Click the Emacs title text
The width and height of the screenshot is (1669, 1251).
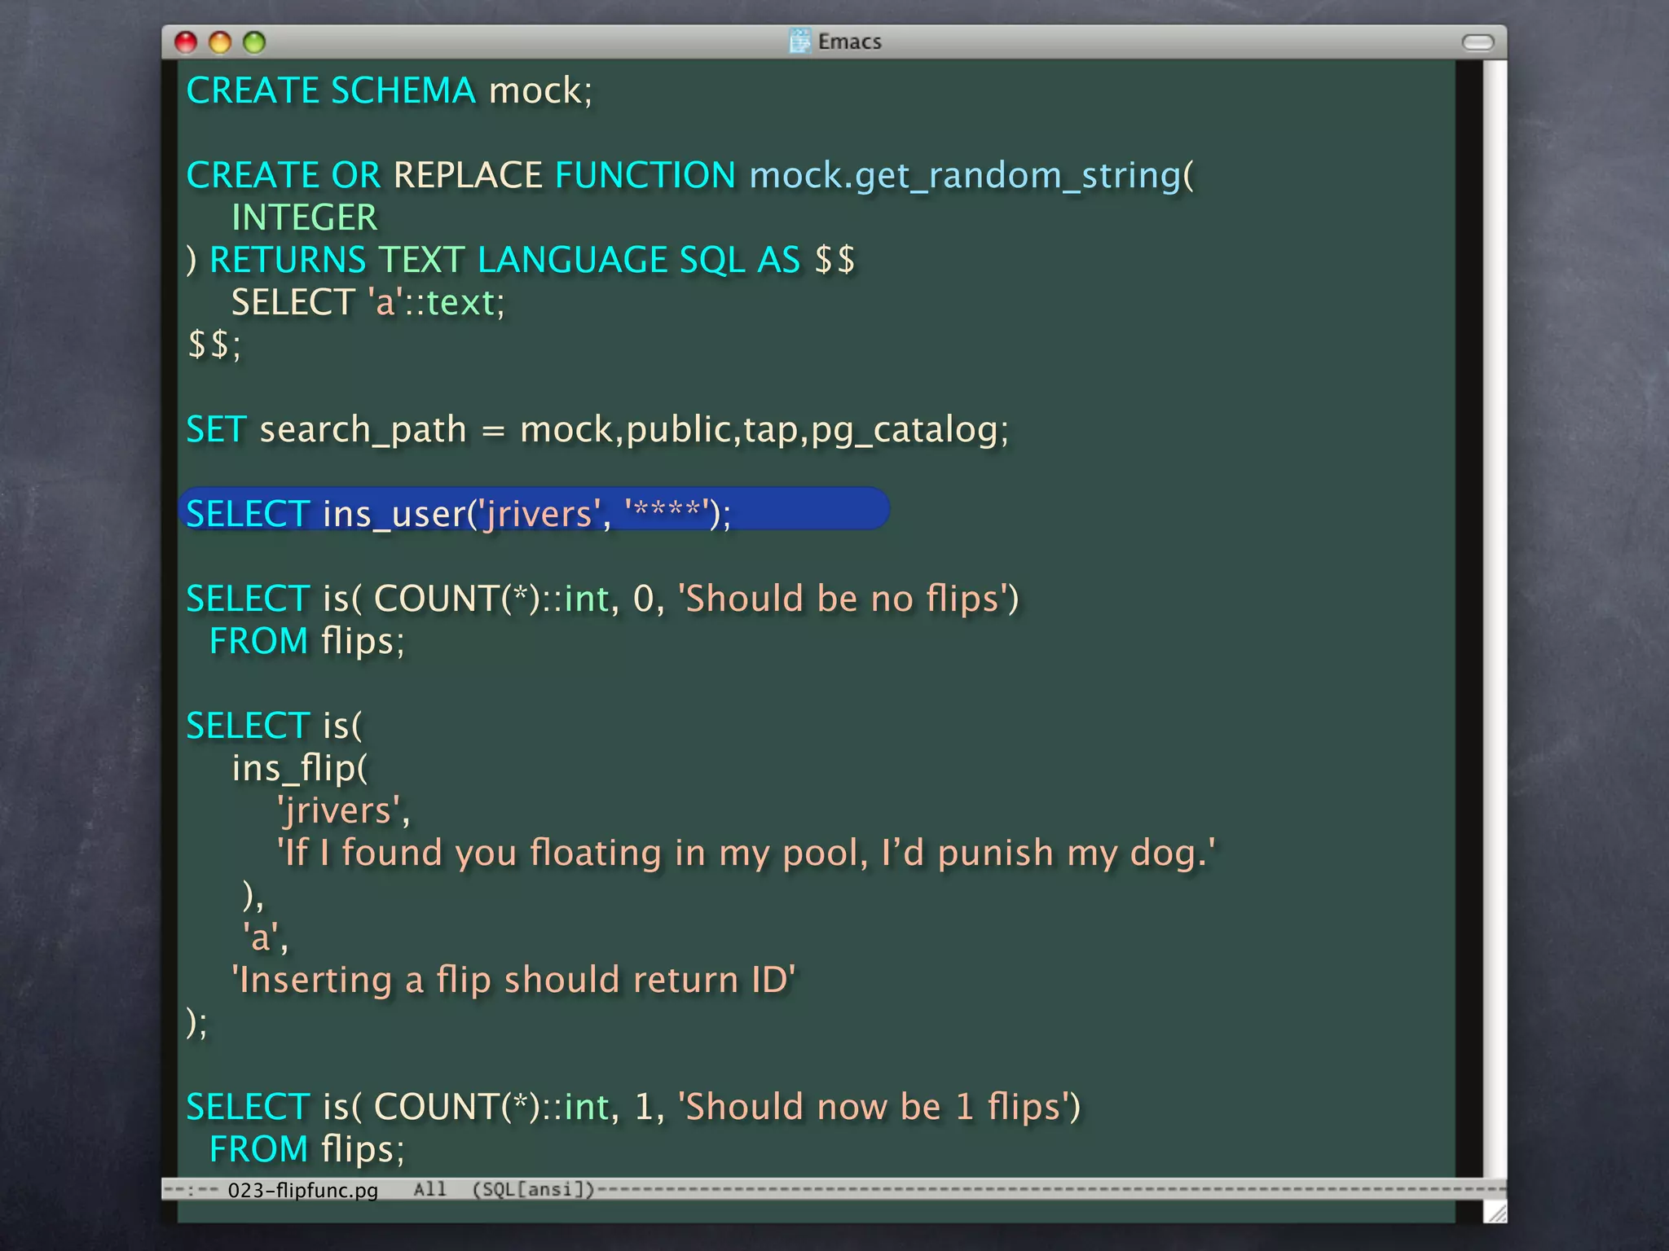(850, 42)
